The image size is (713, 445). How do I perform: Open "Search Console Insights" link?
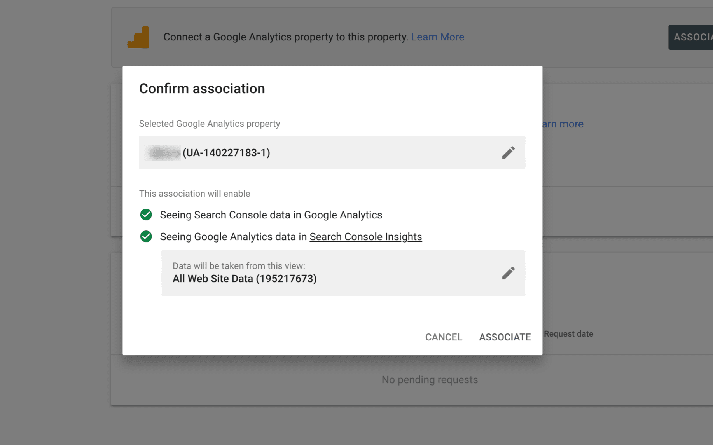pyautogui.click(x=365, y=236)
